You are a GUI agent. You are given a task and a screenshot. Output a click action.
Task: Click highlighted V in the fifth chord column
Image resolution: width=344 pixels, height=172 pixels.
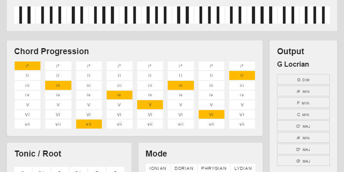pos(150,104)
